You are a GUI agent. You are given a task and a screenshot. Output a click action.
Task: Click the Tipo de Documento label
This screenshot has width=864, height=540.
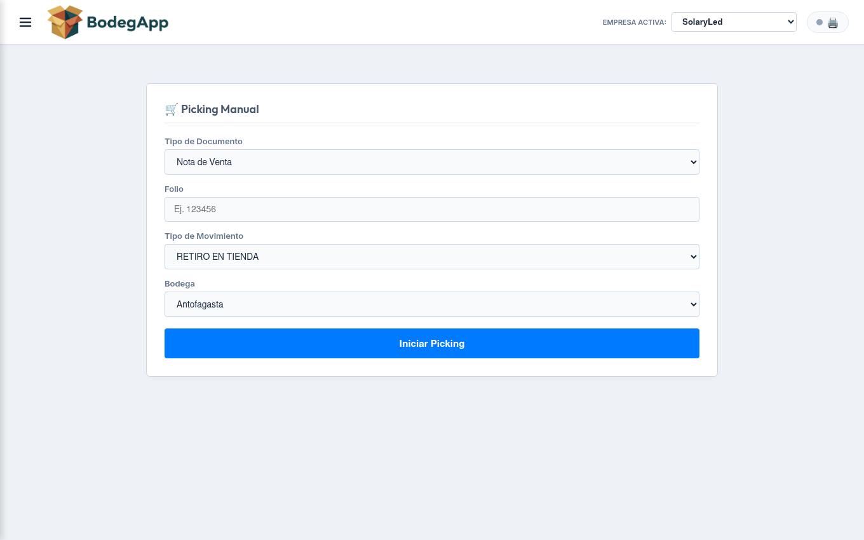(203, 141)
